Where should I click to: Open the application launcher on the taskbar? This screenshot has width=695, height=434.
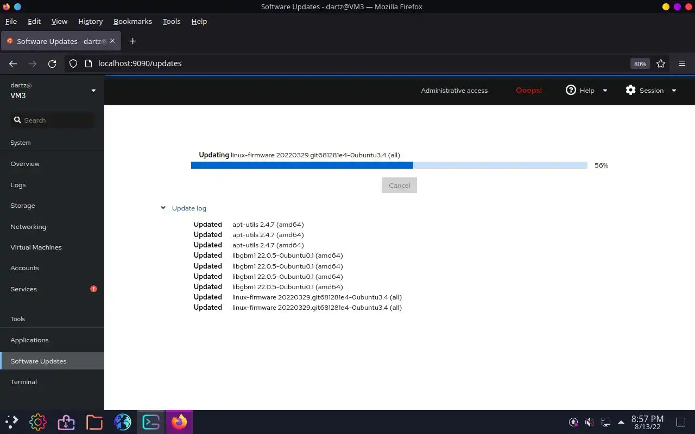click(12, 422)
